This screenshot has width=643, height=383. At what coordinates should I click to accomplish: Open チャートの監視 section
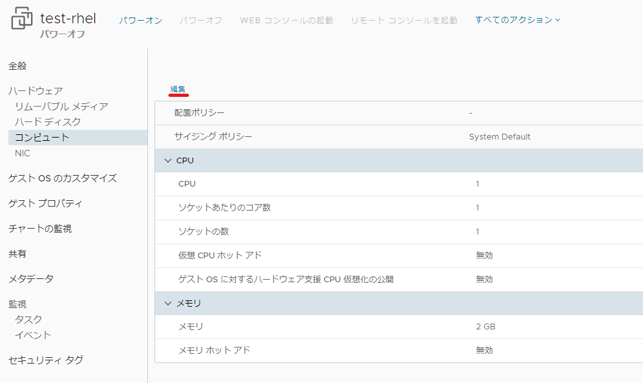40,229
